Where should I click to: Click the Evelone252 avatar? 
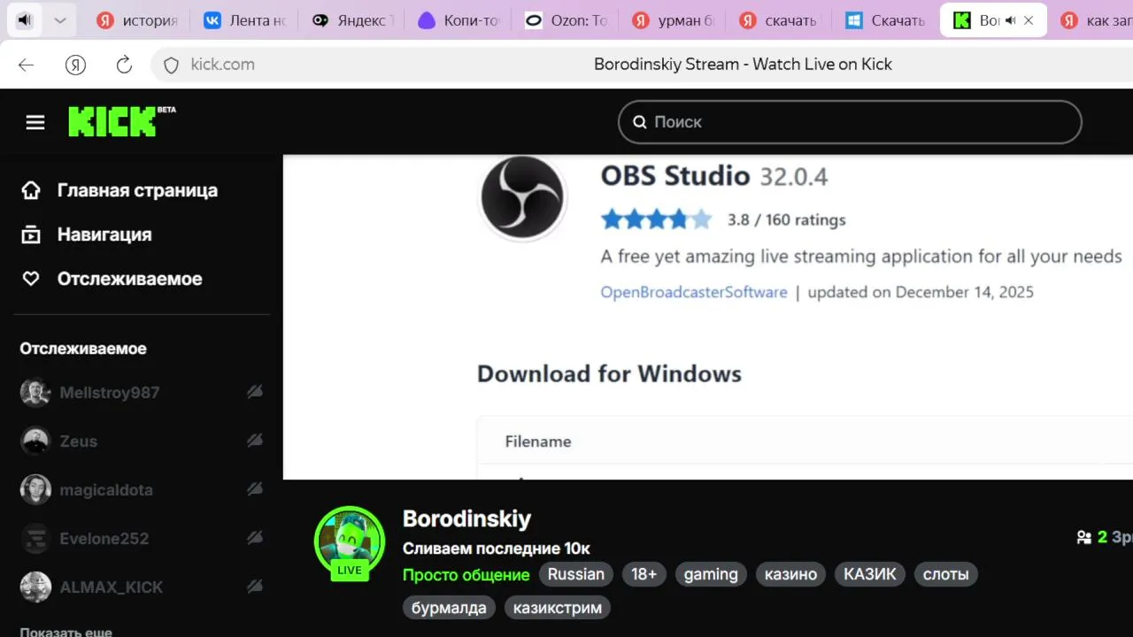(35, 538)
